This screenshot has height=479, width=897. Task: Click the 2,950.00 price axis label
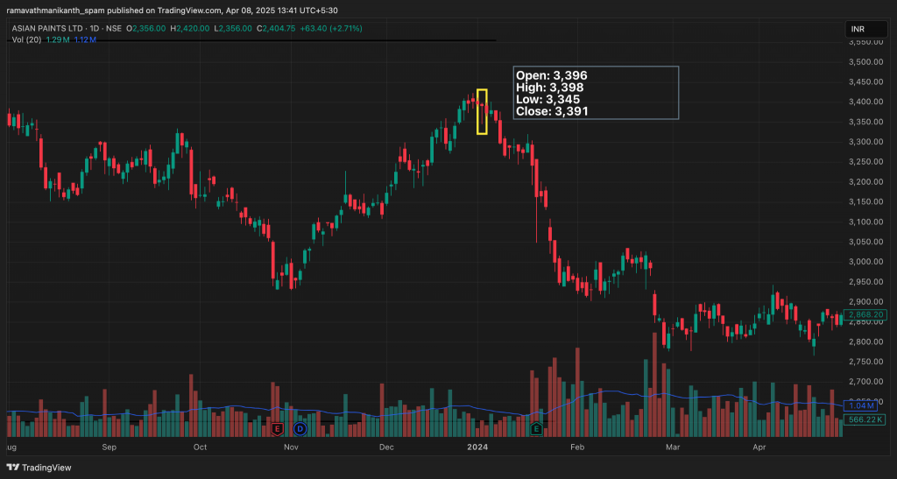pyautogui.click(x=866, y=282)
